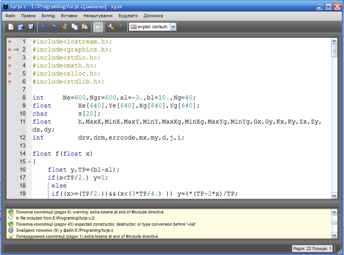Collapse the code block at line 15
The image size is (344, 255).
30,162
